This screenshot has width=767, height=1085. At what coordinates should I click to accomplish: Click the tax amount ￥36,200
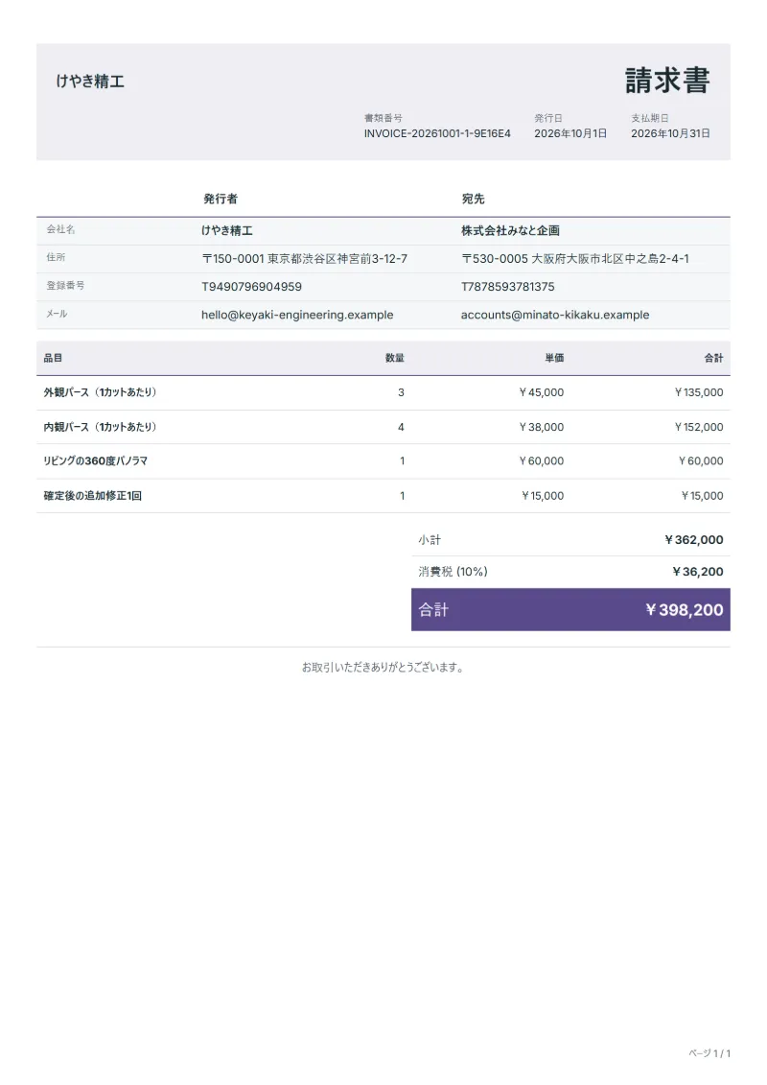[x=698, y=572]
